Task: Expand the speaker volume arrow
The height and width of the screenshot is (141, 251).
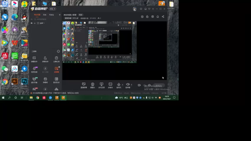Action: [x=131, y=85]
